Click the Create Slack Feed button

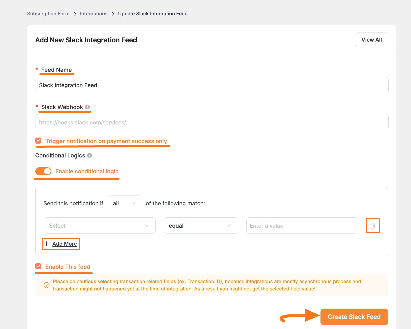pyautogui.click(x=354, y=317)
